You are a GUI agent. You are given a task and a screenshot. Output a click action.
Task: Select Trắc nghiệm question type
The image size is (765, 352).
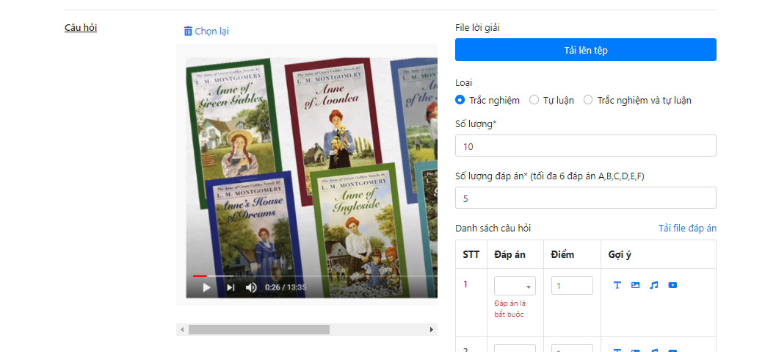(x=460, y=100)
